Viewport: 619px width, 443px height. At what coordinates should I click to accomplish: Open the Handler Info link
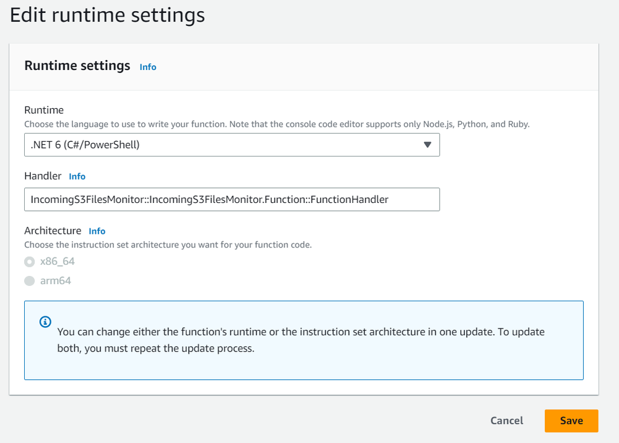click(x=77, y=176)
